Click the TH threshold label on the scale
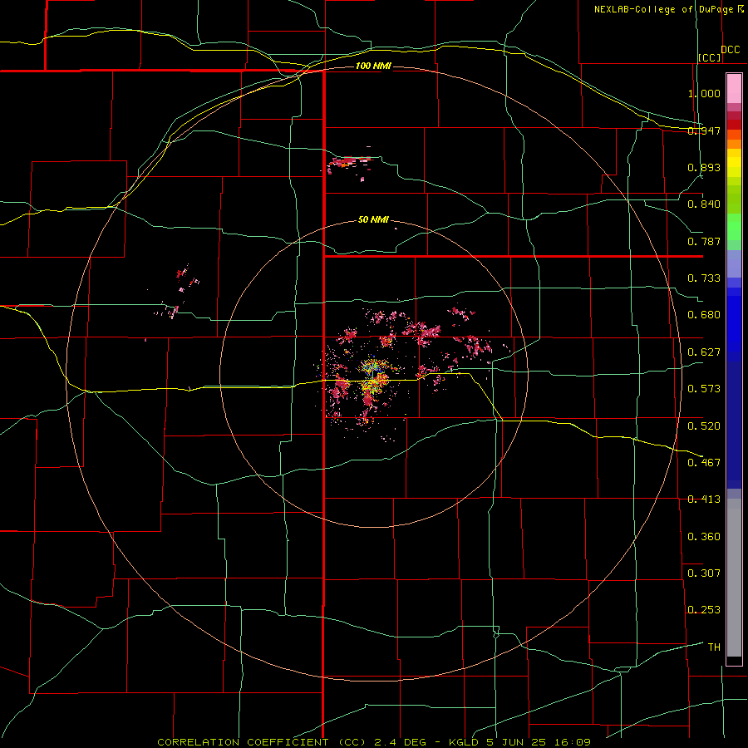748x748 pixels. tap(714, 647)
